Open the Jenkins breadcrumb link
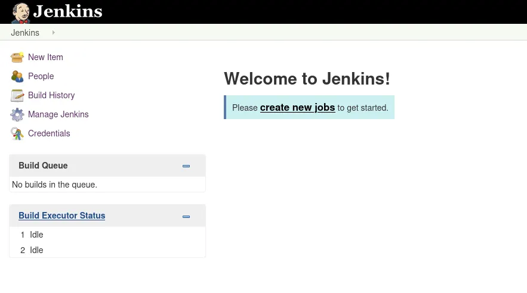The height and width of the screenshot is (293, 527). [25, 33]
